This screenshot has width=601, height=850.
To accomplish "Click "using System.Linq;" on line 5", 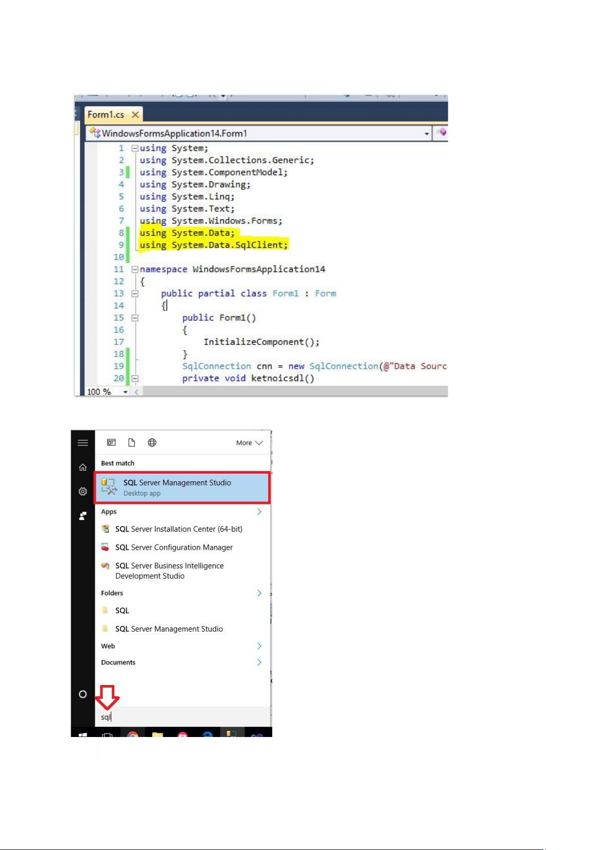I will pyautogui.click(x=187, y=197).
